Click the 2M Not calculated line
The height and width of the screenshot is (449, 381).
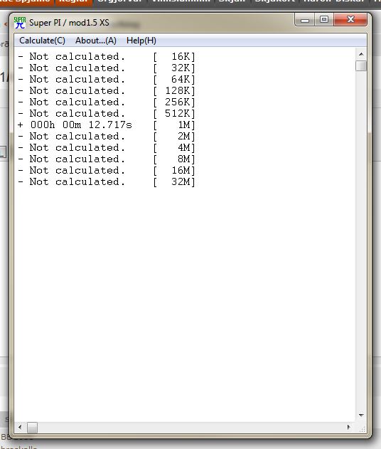(107, 137)
